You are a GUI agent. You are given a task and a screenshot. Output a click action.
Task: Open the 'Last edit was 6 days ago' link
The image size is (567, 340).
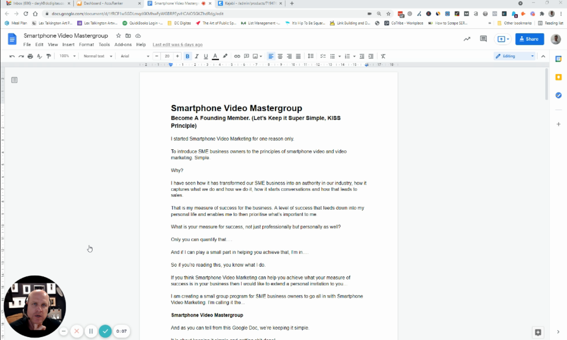pos(177,45)
